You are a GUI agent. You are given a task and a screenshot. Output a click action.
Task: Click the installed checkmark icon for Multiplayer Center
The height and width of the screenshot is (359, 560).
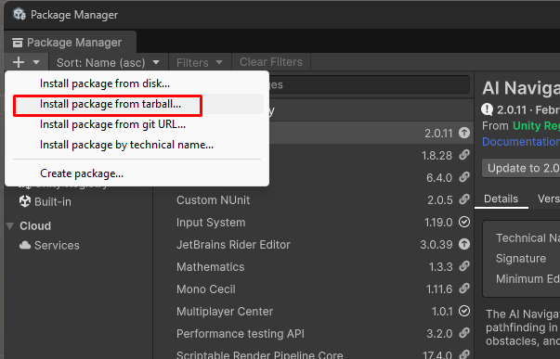pos(464,311)
